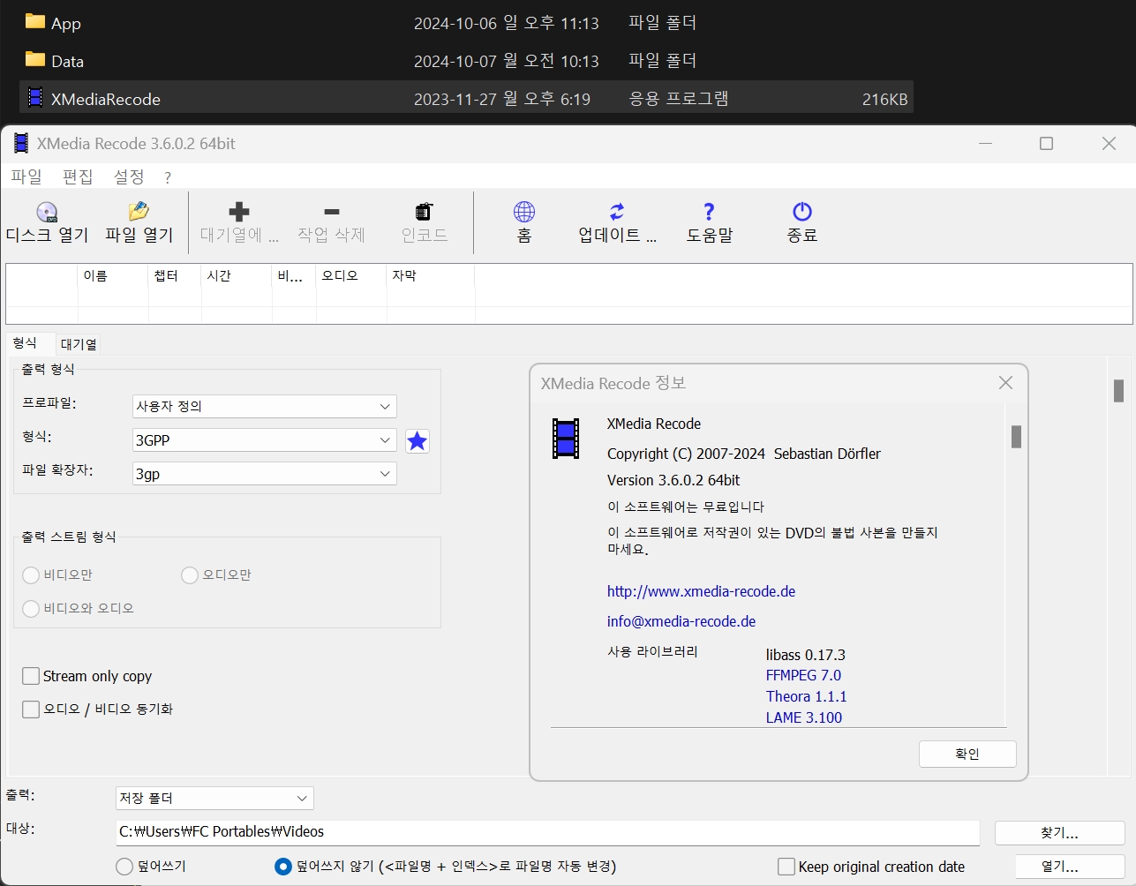Click the 정보 dialog vertical scrollbar thumb

coord(1016,437)
